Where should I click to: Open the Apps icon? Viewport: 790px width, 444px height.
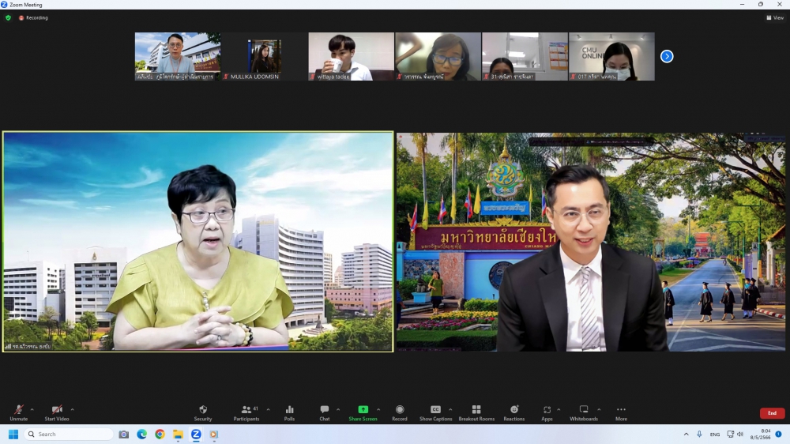pos(547,410)
